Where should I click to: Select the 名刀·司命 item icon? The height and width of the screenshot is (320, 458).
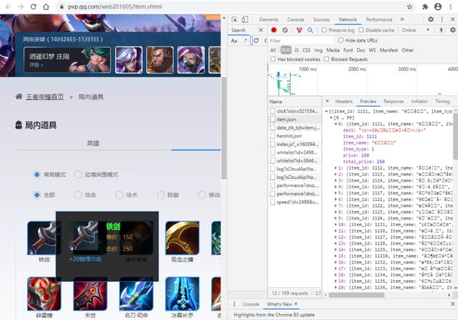tap(136, 294)
